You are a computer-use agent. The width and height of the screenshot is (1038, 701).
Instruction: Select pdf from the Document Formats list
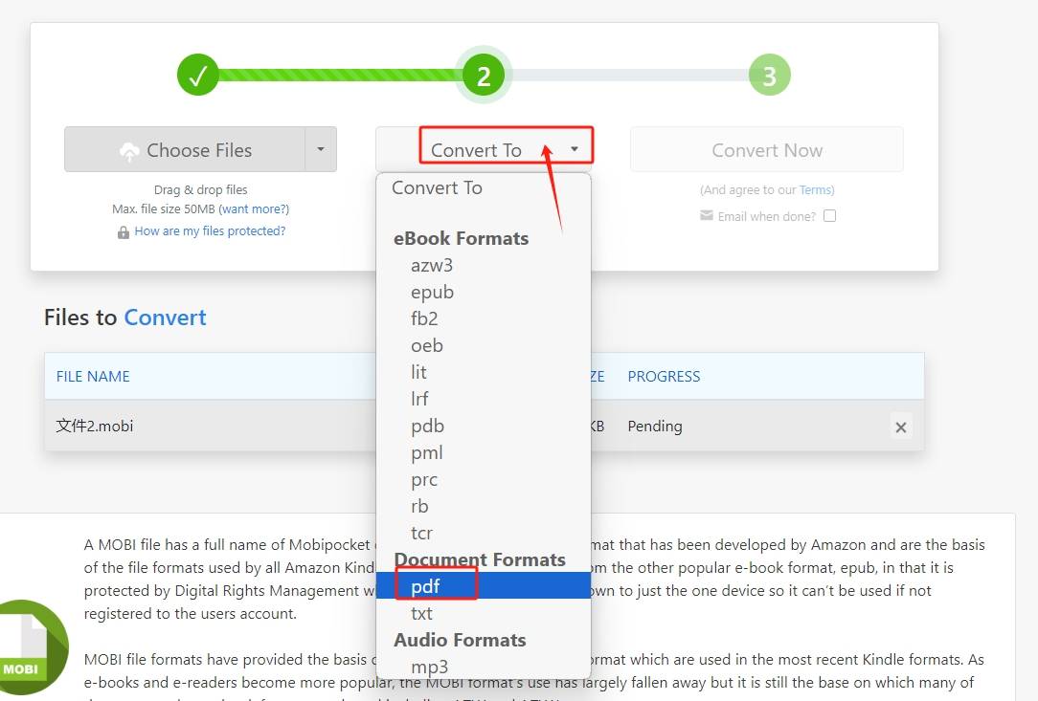[x=425, y=585]
